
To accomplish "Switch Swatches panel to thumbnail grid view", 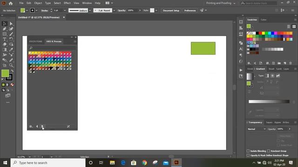I will point(294,26).
